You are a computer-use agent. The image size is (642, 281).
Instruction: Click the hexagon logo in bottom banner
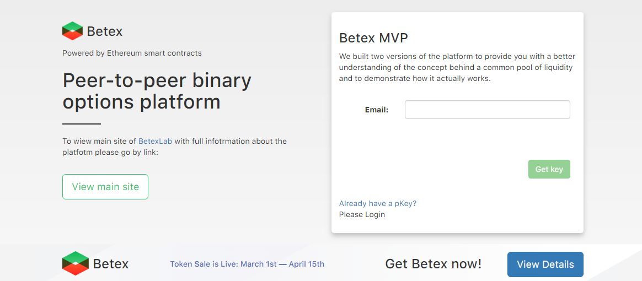tap(76, 263)
